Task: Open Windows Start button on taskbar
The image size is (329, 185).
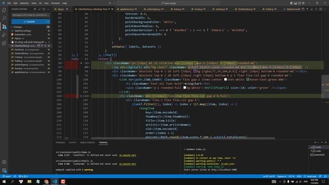Action: click(x=4, y=181)
